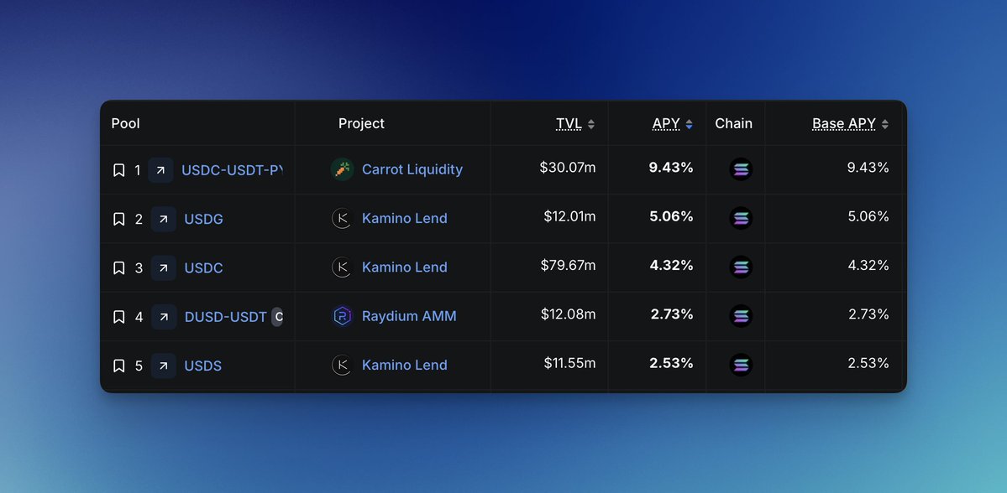
Task: Click the arrow icon beside USDG pool
Action: tap(164, 219)
